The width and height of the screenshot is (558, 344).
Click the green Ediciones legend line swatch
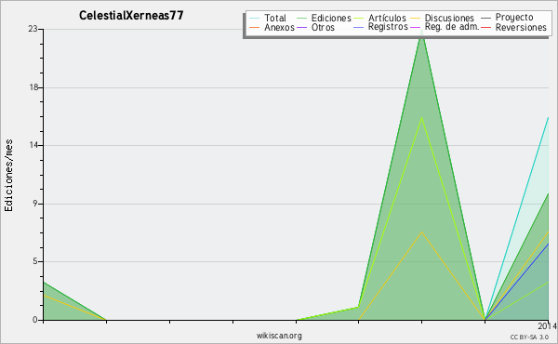tap(301, 18)
